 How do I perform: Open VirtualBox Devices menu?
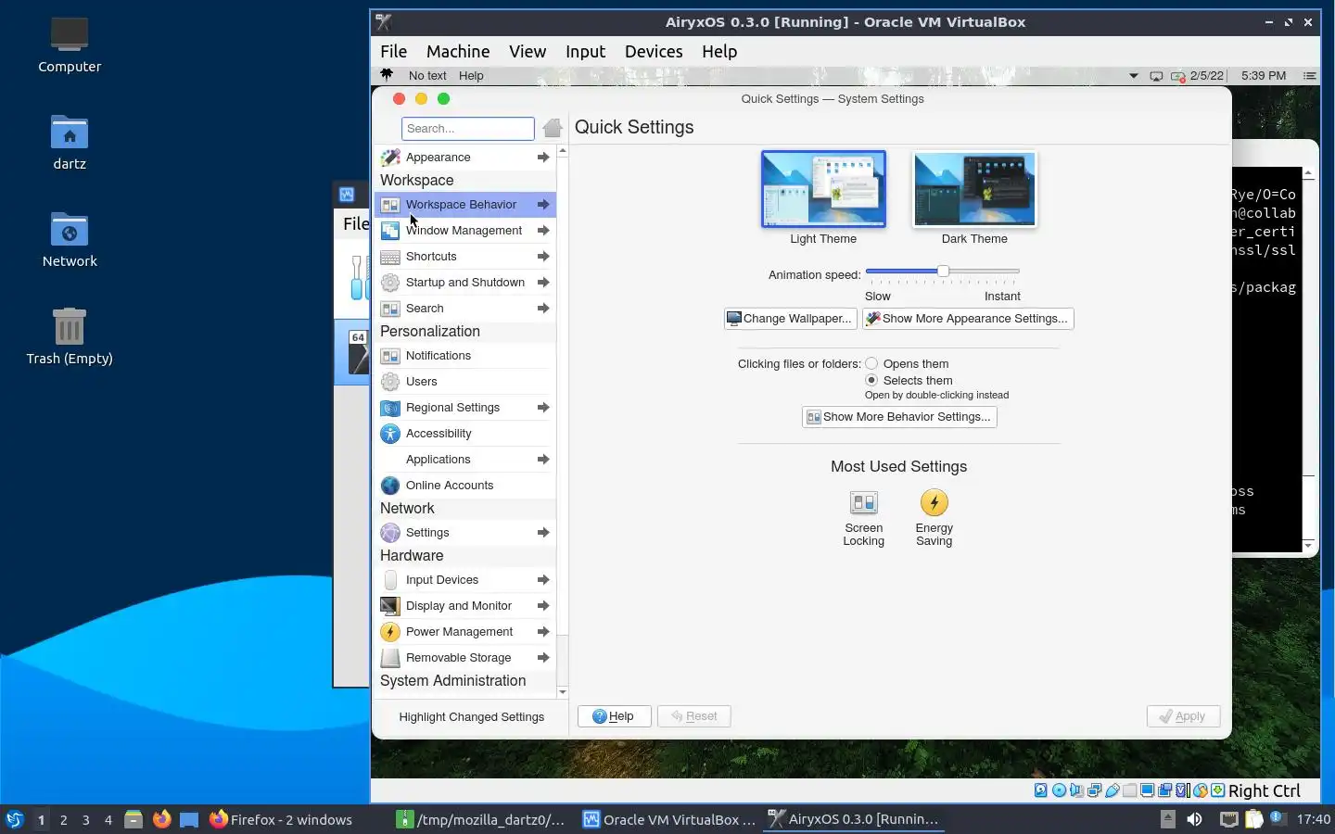tap(654, 52)
